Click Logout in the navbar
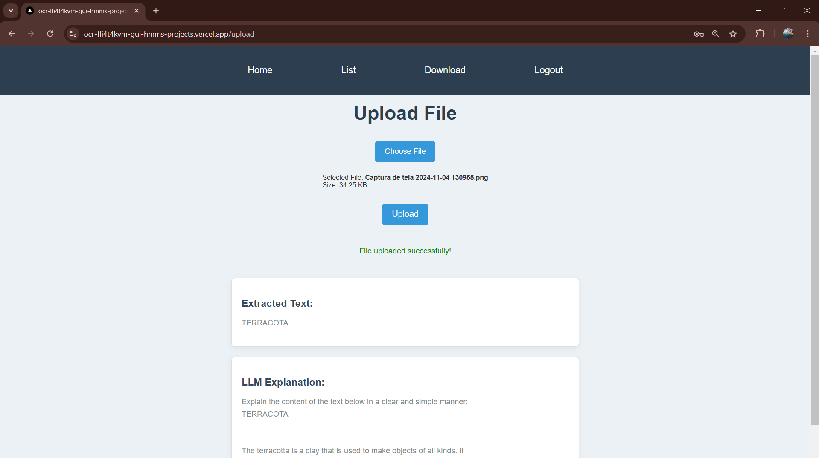This screenshot has height=458, width=819. [548, 70]
